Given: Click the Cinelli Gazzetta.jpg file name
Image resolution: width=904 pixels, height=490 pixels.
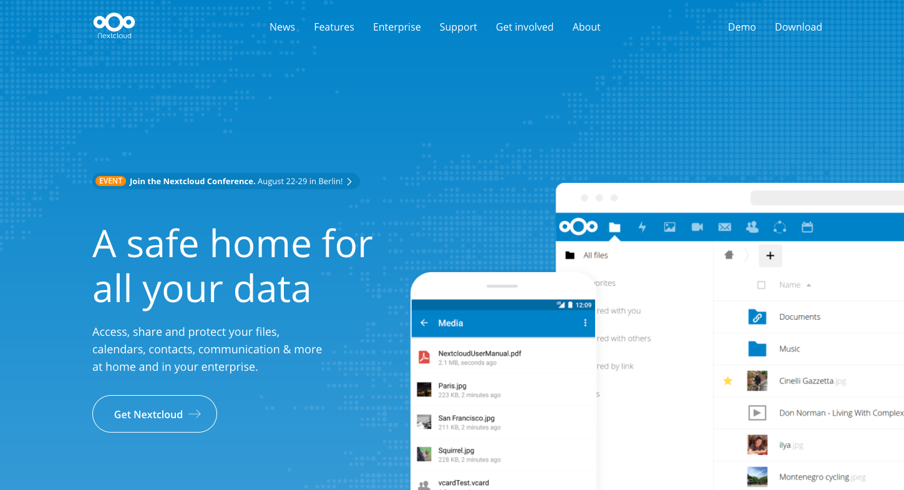Looking at the screenshot, I should 813,381.
